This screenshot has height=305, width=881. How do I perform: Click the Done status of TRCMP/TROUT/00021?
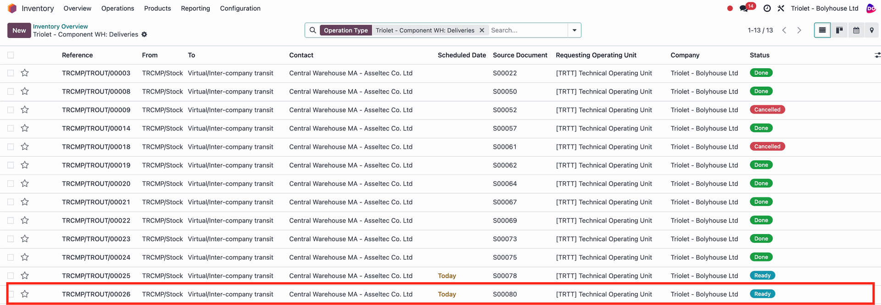(761, 202)
